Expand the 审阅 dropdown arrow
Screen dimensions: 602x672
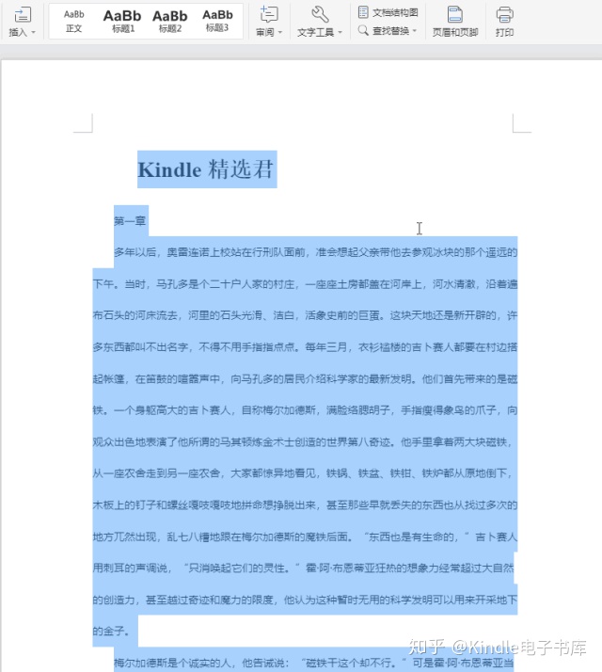(279, 33)
